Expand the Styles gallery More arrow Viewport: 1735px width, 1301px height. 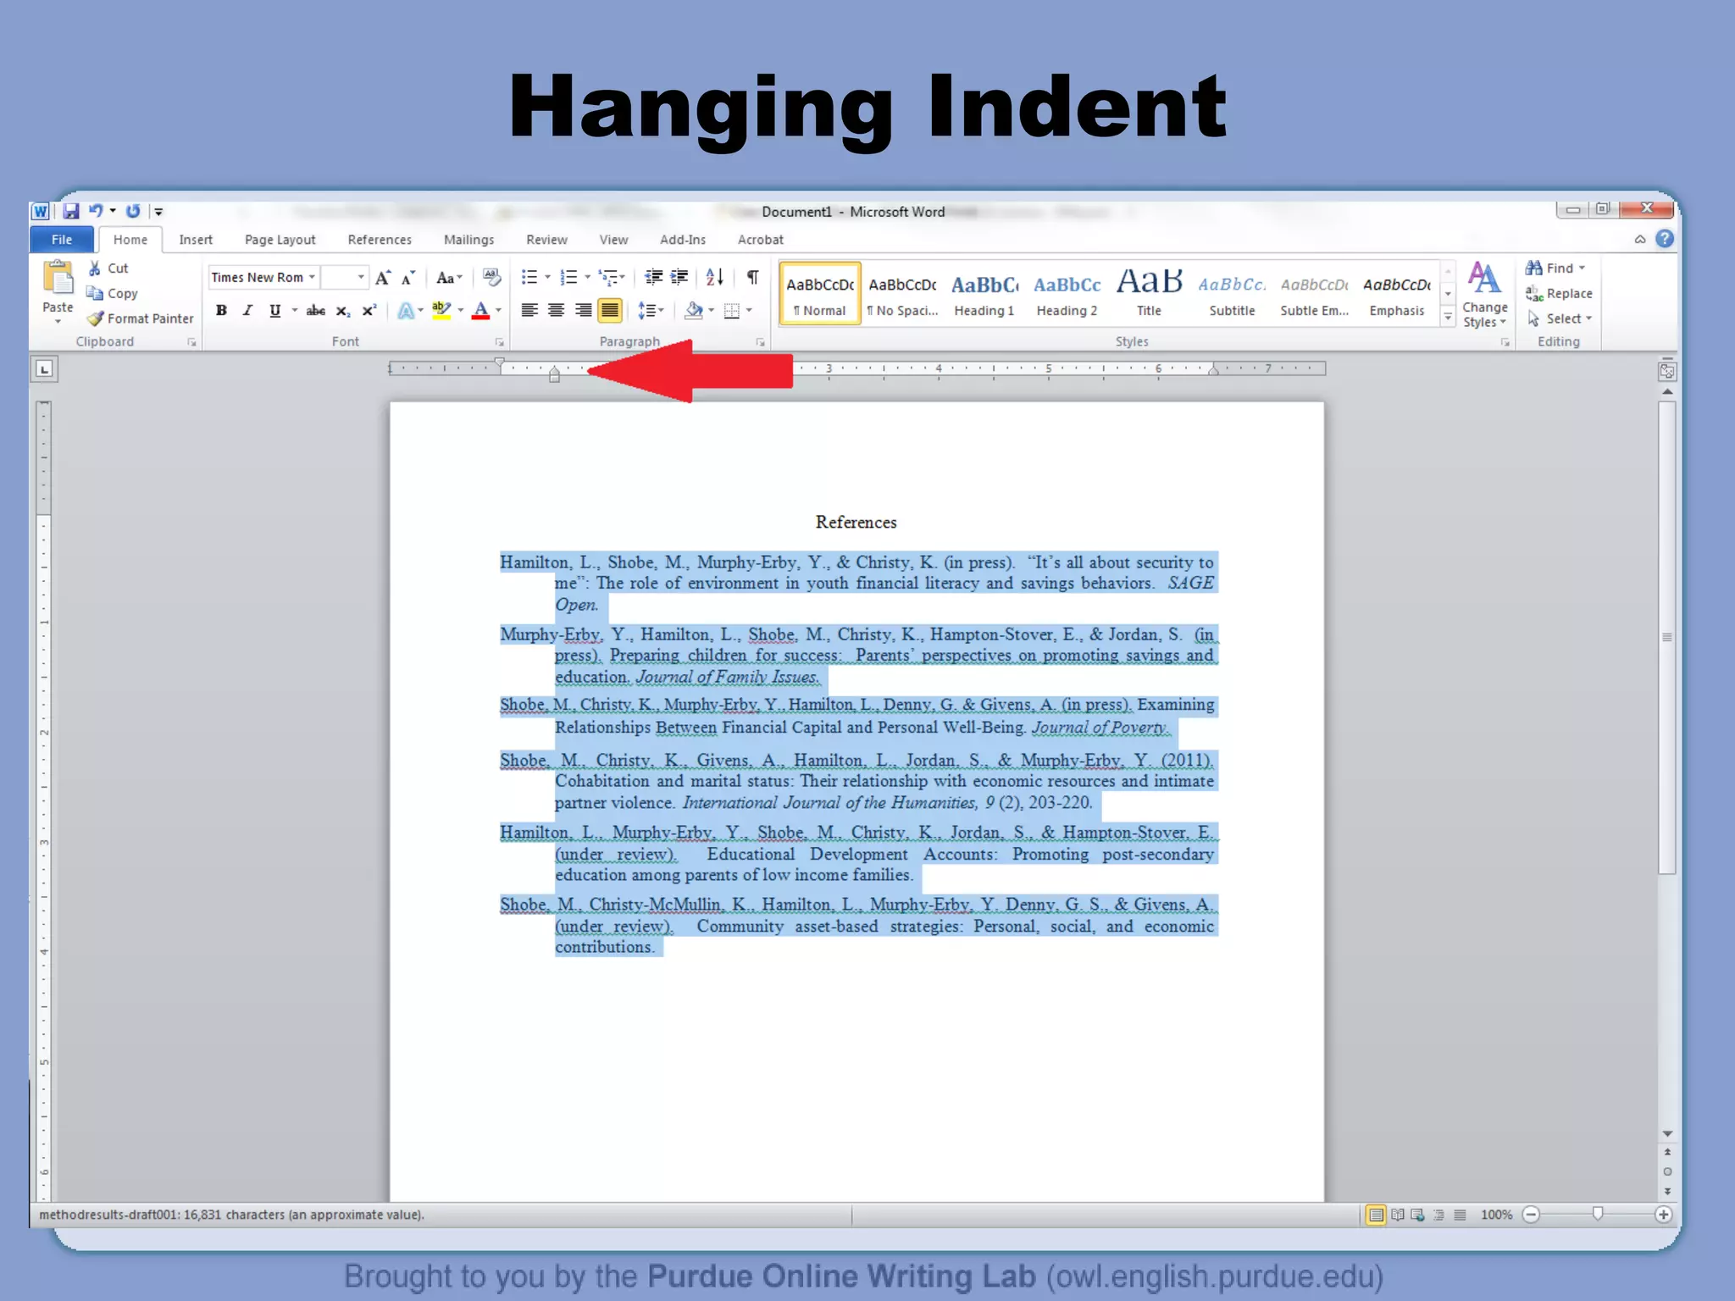[1448, 318]
